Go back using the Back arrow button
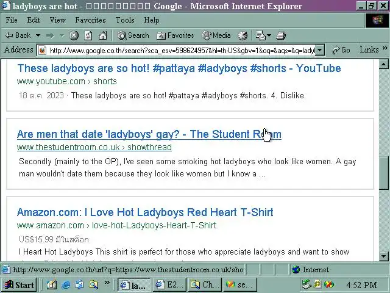This screenshot has height=293, width=390. (18, 35)
